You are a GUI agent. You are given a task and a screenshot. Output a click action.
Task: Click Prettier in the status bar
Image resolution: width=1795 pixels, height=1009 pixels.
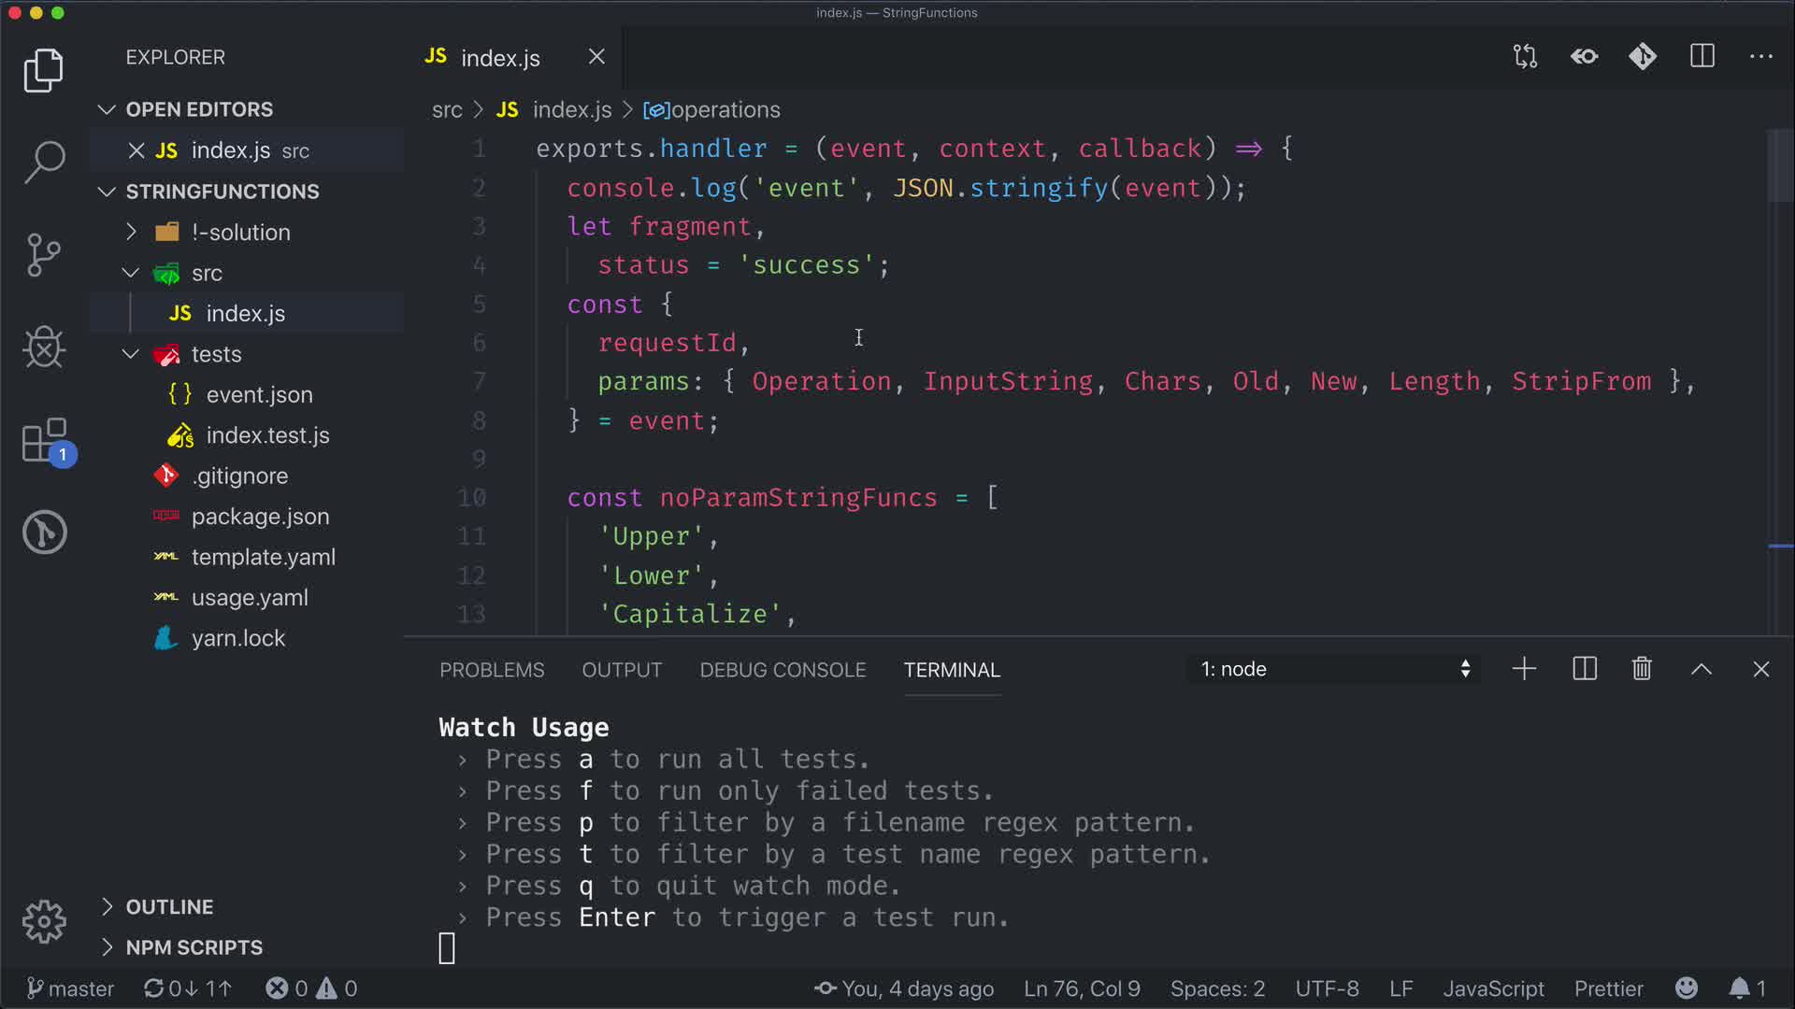[1608, 988]
